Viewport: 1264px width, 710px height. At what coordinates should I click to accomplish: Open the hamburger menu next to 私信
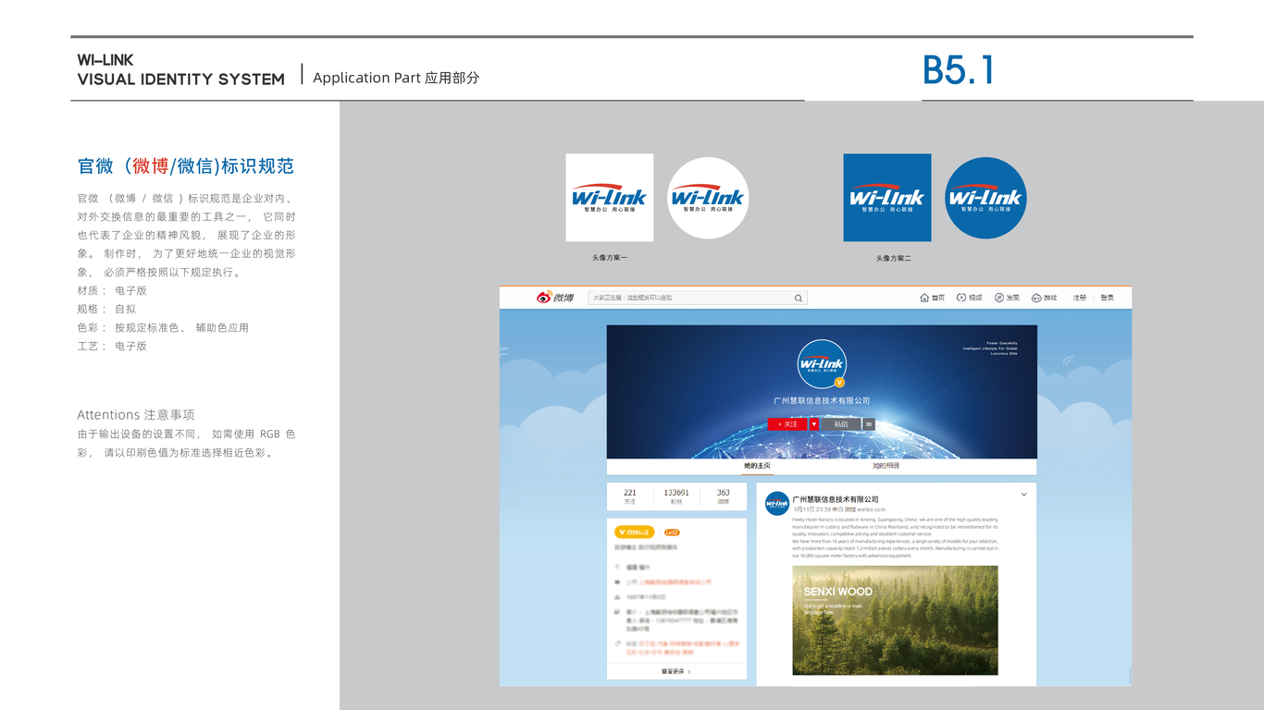[869, 424]
